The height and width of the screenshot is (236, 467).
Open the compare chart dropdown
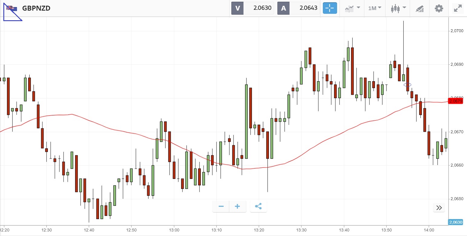pos(353,8)
